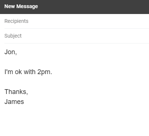Place cursor on the "Thanks," line
The image size is (149, 136).
coord(16,92)
